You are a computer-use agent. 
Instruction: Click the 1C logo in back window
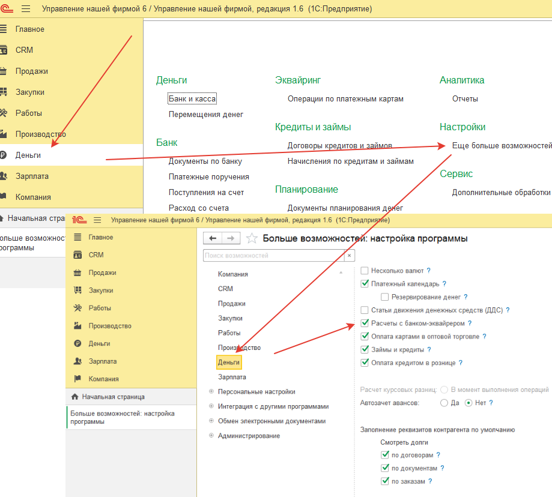[x=7, y=8]
